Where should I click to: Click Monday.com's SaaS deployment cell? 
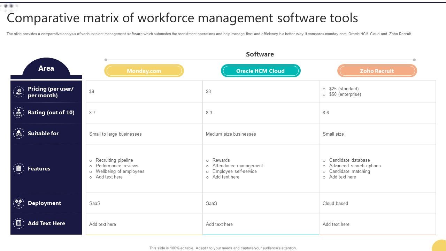pyautogui.click(x=144, y=203)
